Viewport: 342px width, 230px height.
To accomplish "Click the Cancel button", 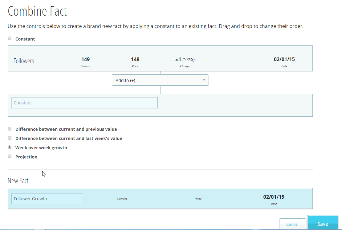I will (x=292, y=224).
